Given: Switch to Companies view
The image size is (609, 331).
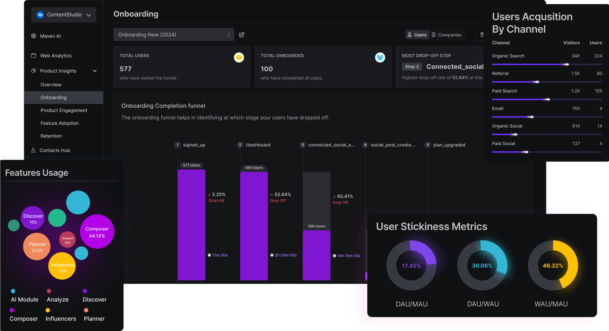Looking at the screenshot, I should coord(447,35).
